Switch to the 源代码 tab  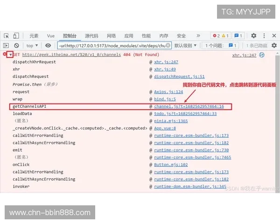91,35
